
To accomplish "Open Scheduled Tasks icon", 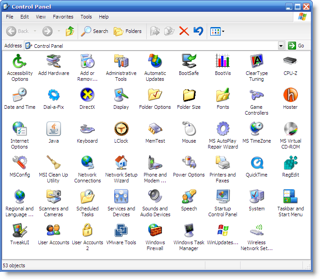I will point(87,196).
